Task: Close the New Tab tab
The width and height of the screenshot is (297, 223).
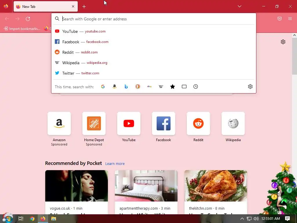Action: [x=73, y=6]
